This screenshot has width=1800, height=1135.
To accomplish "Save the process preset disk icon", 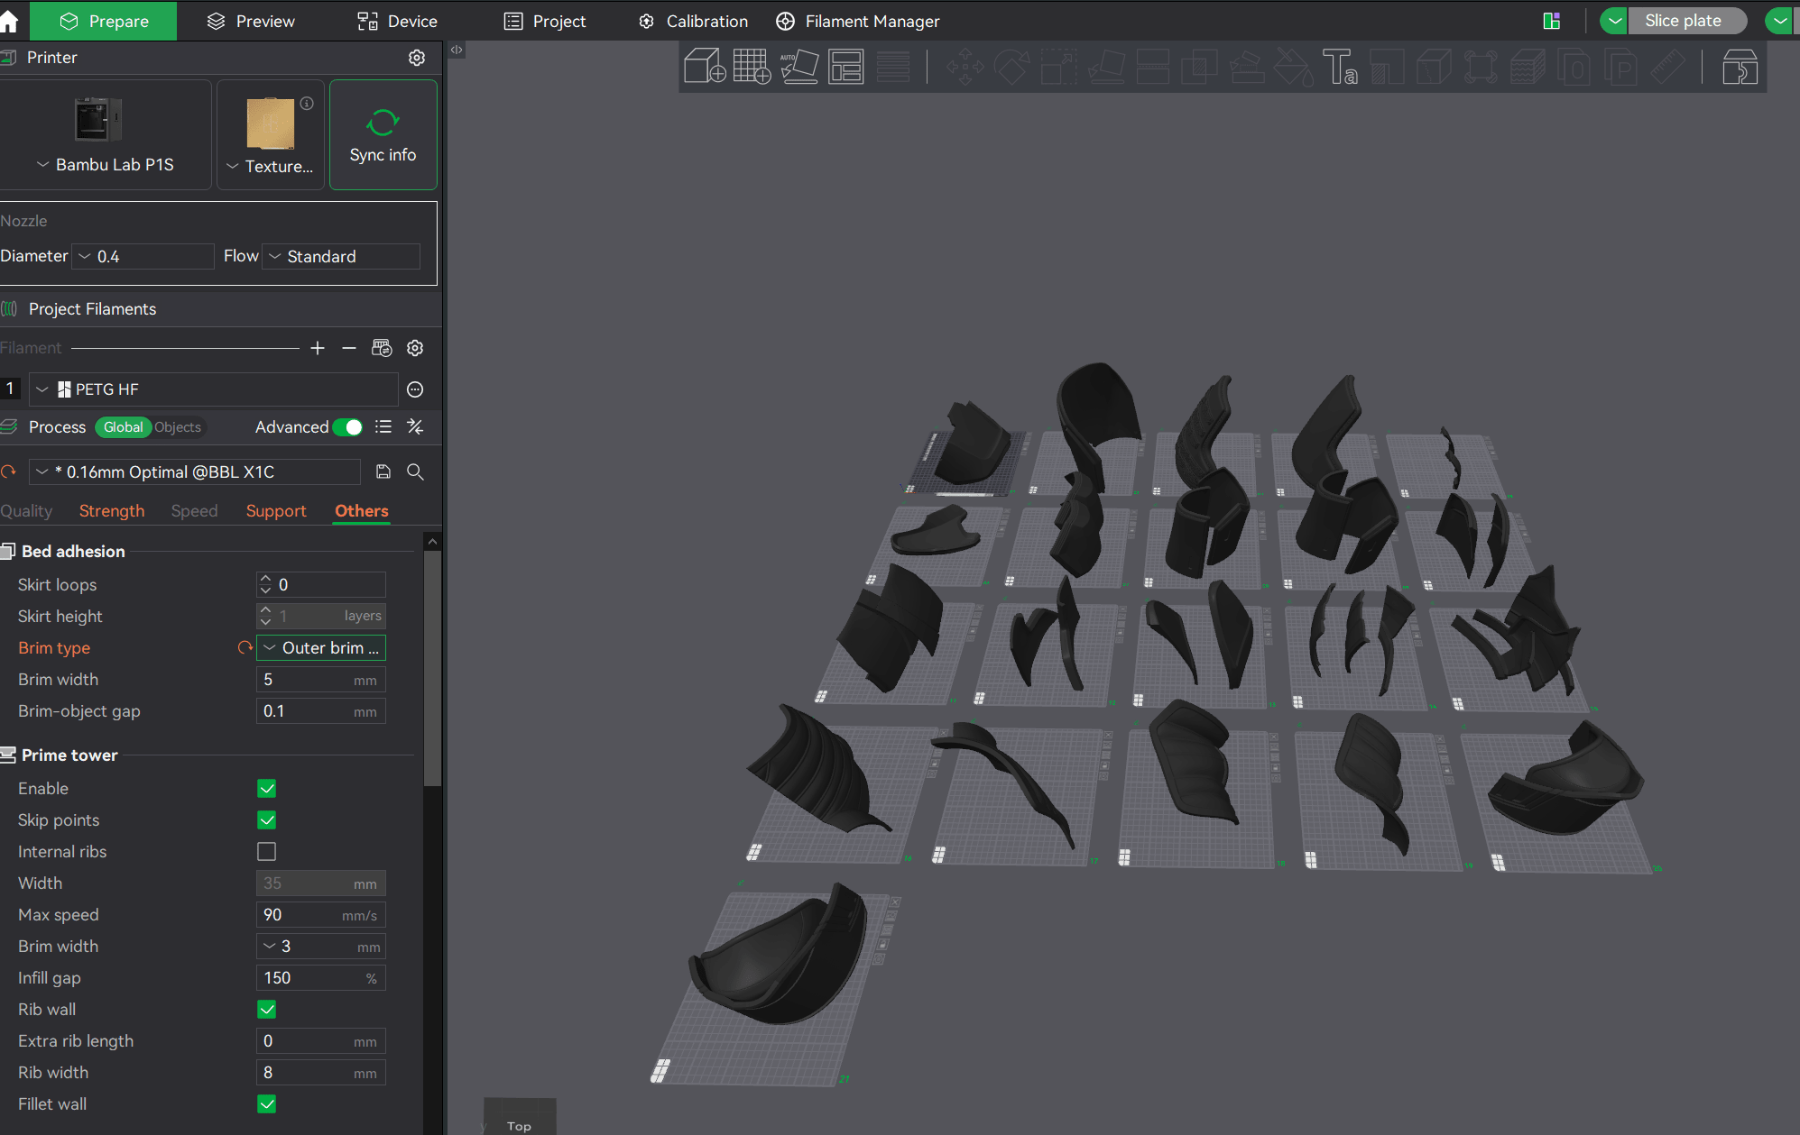I will [x=383, y=471].
